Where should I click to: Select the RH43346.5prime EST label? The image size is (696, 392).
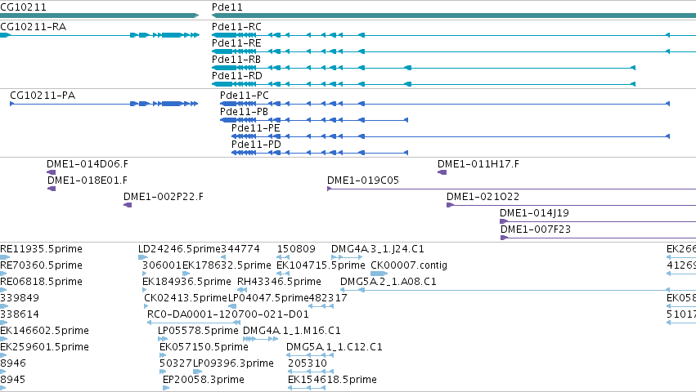click(x=279, y=282)
